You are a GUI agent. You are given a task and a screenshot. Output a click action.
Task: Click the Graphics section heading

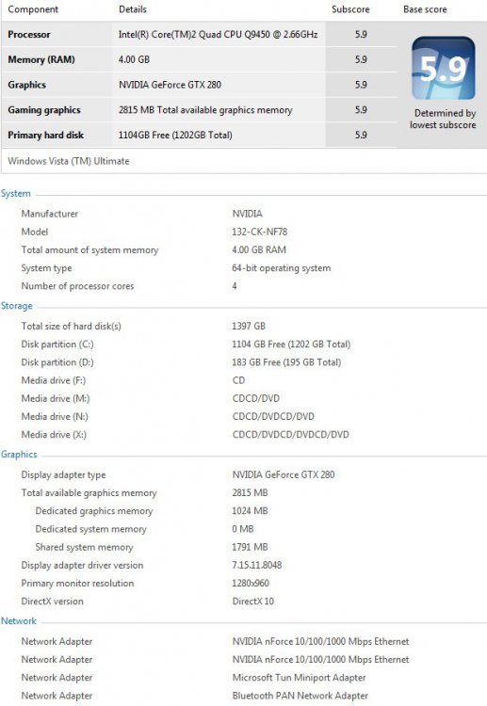pos(19,455)
